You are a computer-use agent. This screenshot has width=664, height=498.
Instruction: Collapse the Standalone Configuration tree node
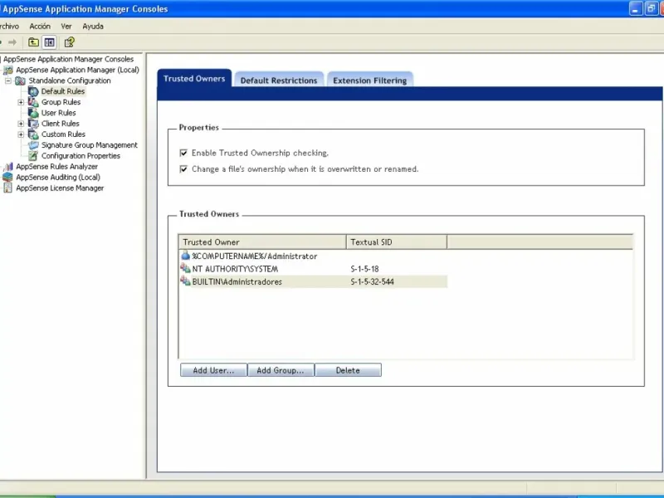coord(8,81)
